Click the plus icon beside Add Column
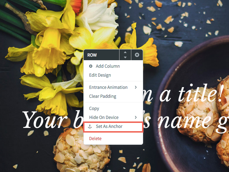This screenshot has width=229, height=172. pyautogui.click(x=91, y=66)
